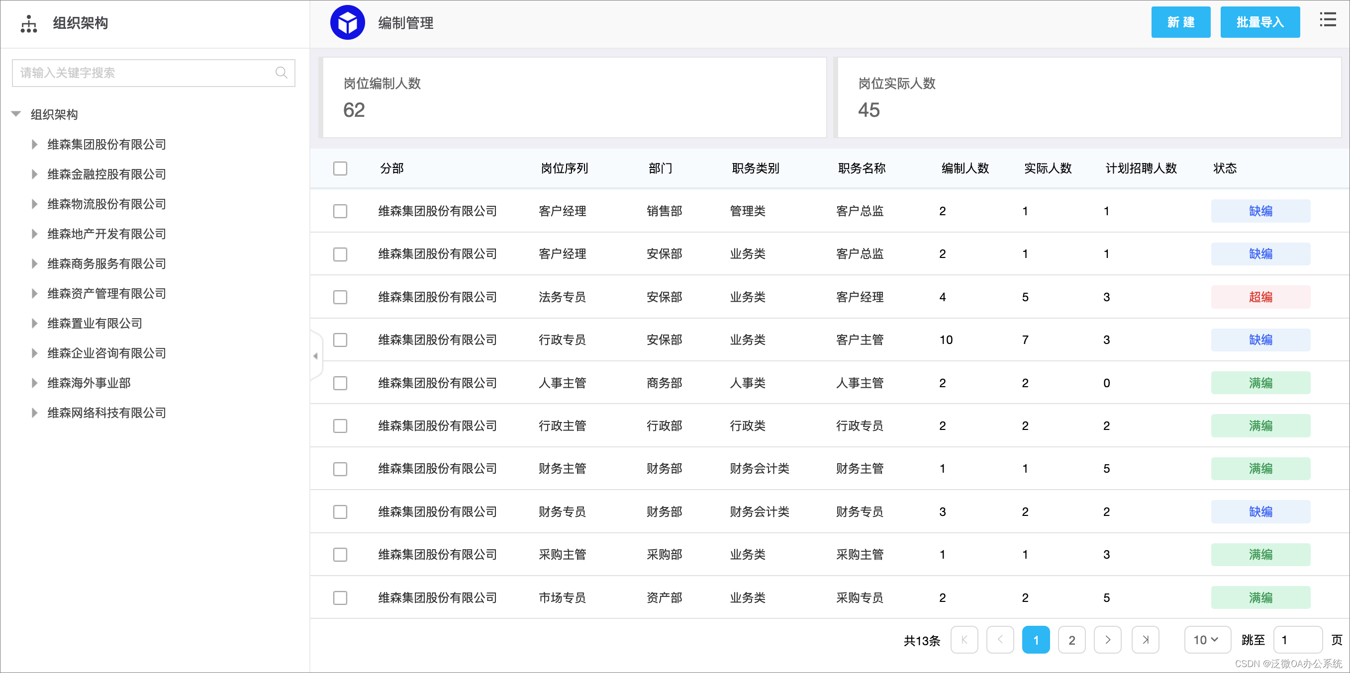Open the list menu icon top right

pyautogui.click(x=1327, y=20)
